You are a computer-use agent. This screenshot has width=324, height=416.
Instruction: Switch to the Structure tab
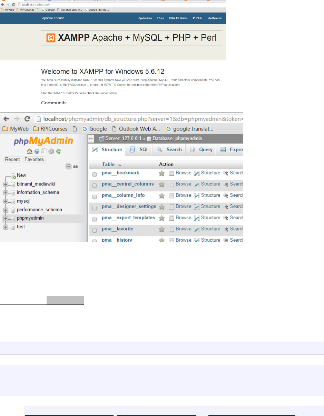pos(107,149)
